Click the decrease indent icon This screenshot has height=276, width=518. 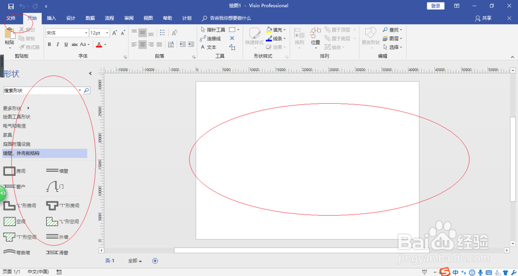pos(183,44)
